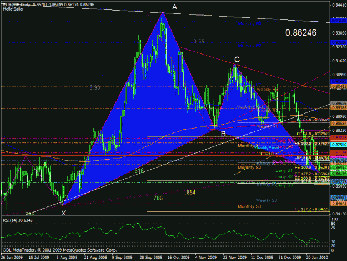Select the 'Monthly R3' pivot label
The height and width of the screenshot is (261, 347).
tap(250, 24)
